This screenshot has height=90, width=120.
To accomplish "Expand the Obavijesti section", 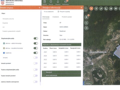I will [61, 72].
